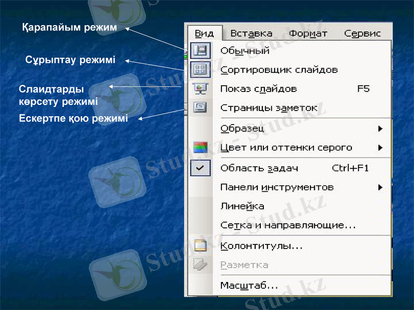Expand Цвет или оттенки серого submenu arrow
Screen dimensions: 414x310
(380, 148)
